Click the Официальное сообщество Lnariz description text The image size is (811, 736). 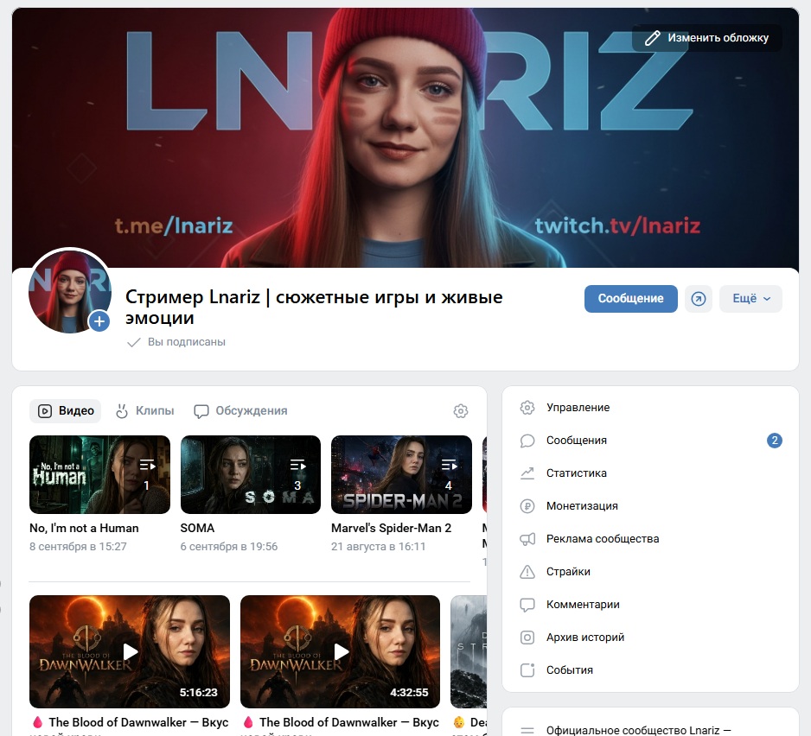(638, 730)
